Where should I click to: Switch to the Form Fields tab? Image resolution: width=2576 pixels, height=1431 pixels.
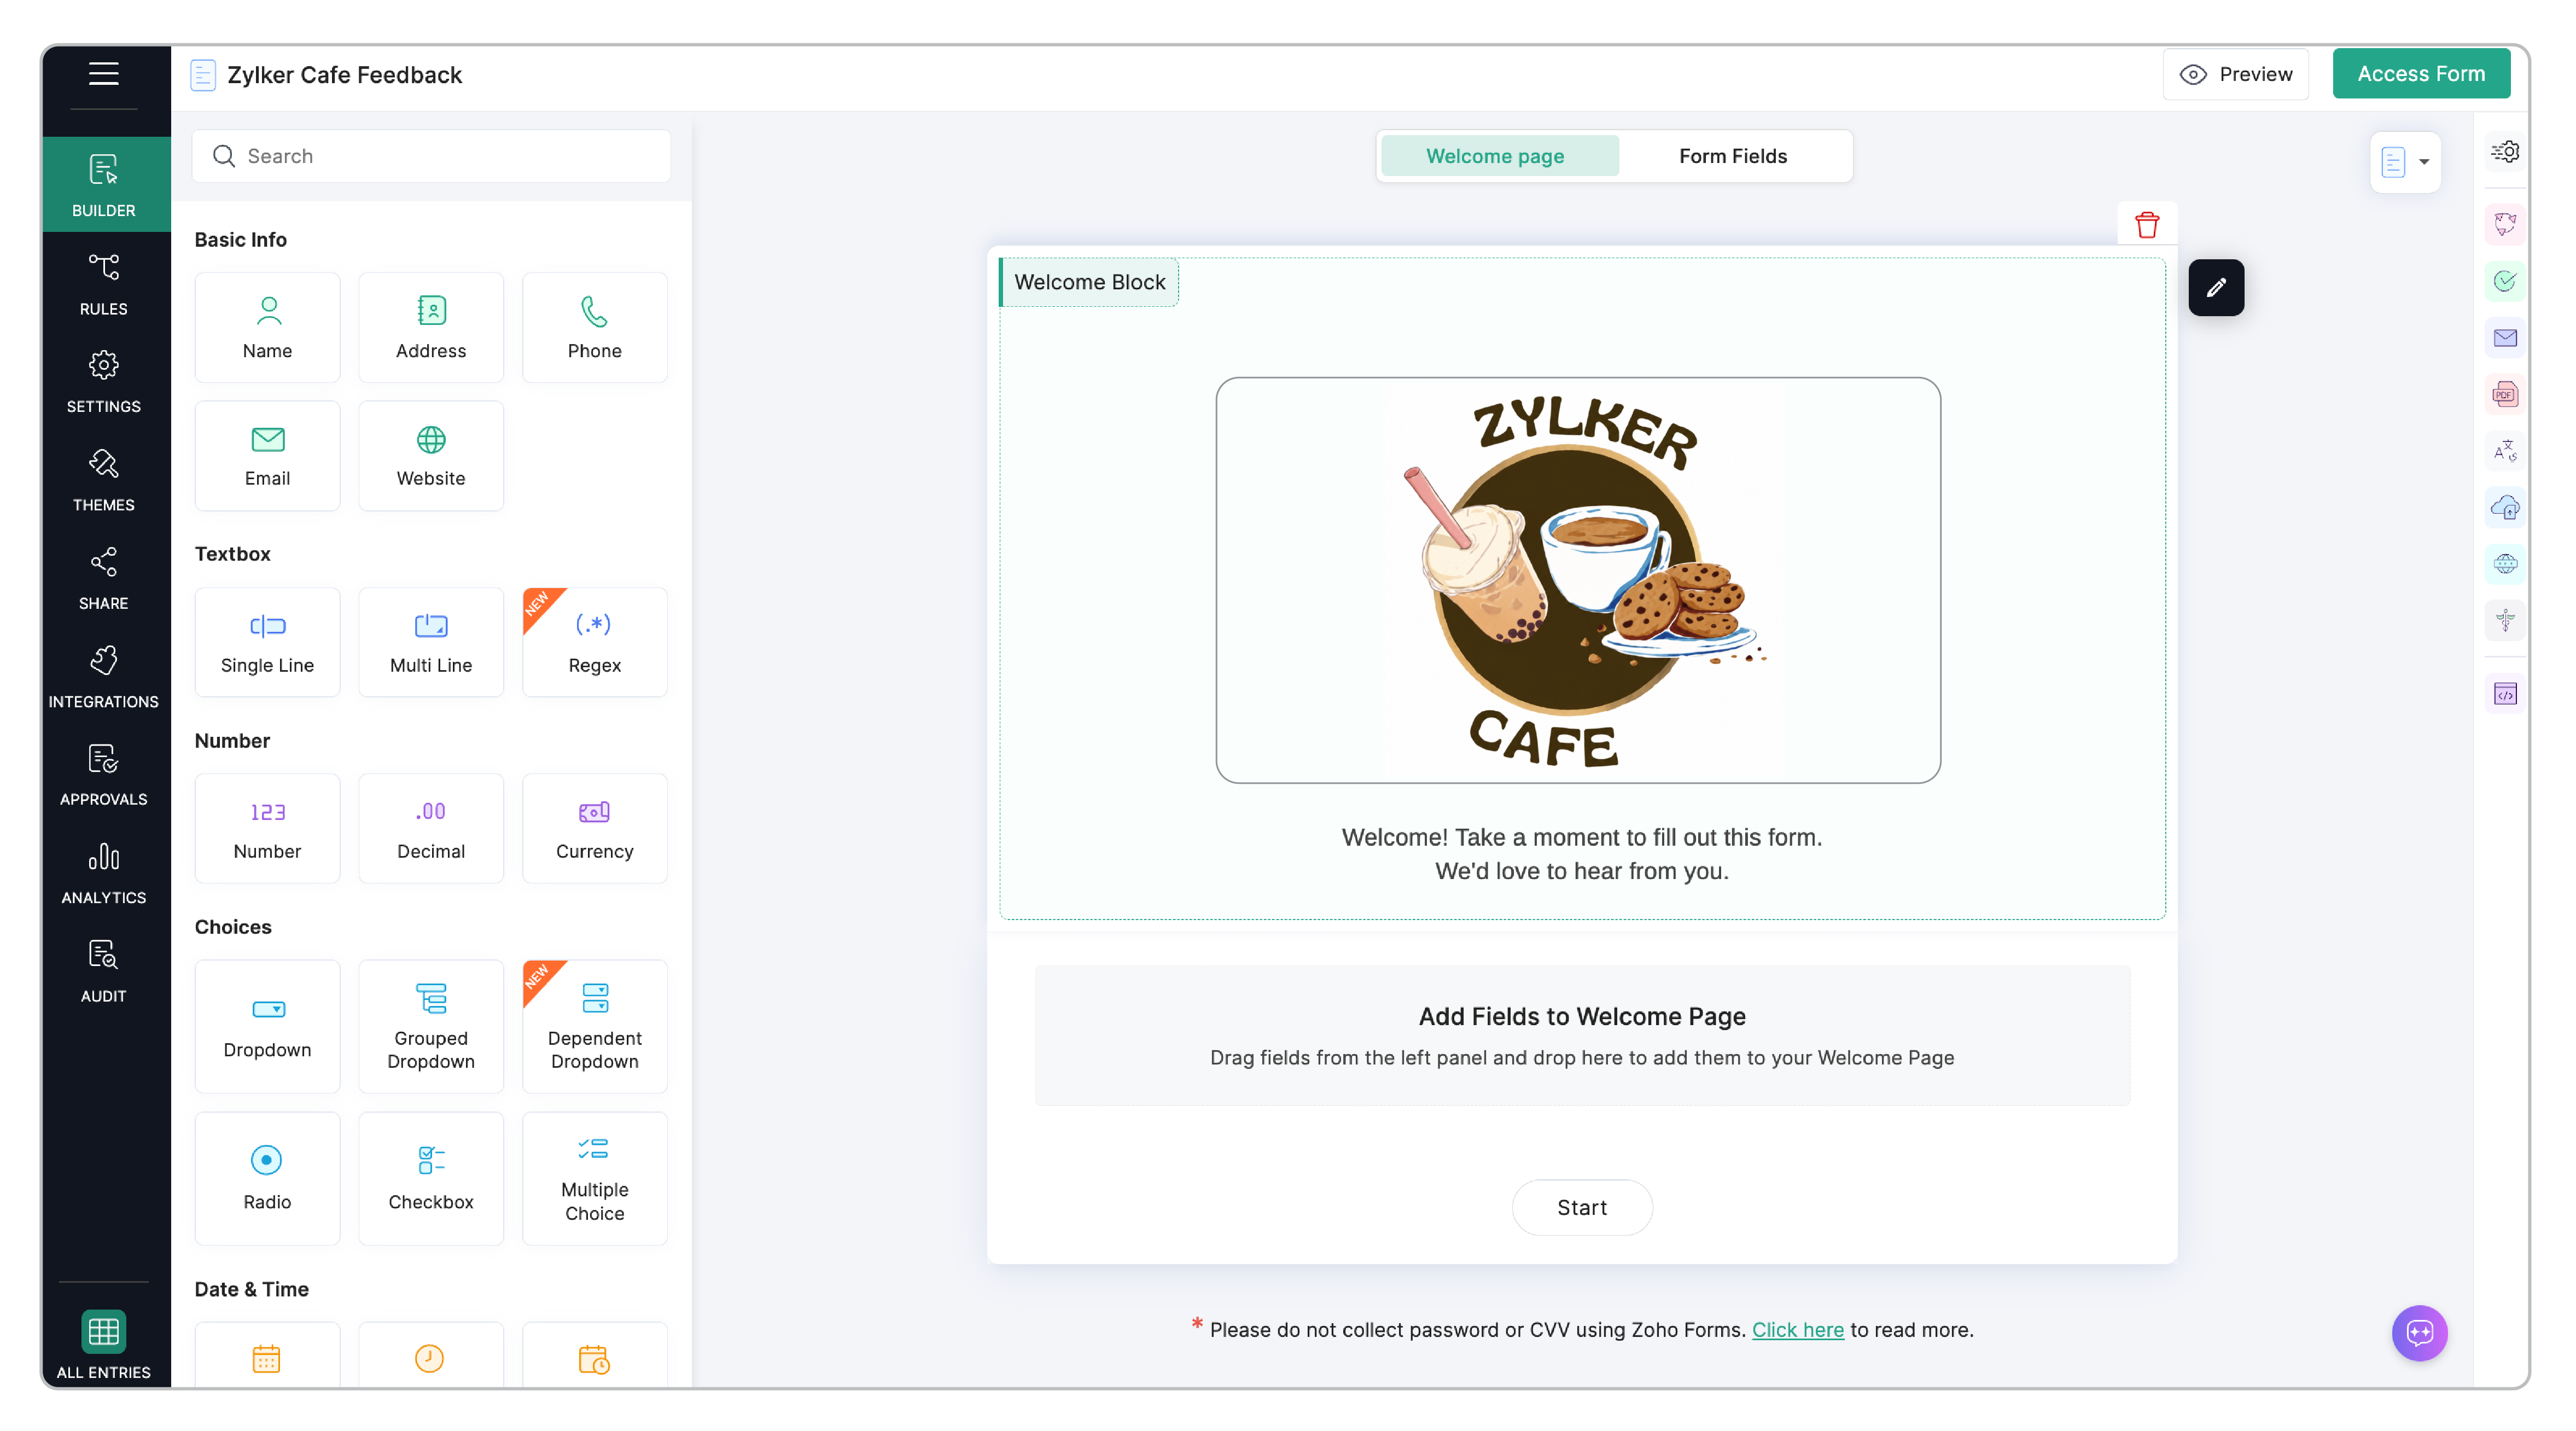[1732, 156]
